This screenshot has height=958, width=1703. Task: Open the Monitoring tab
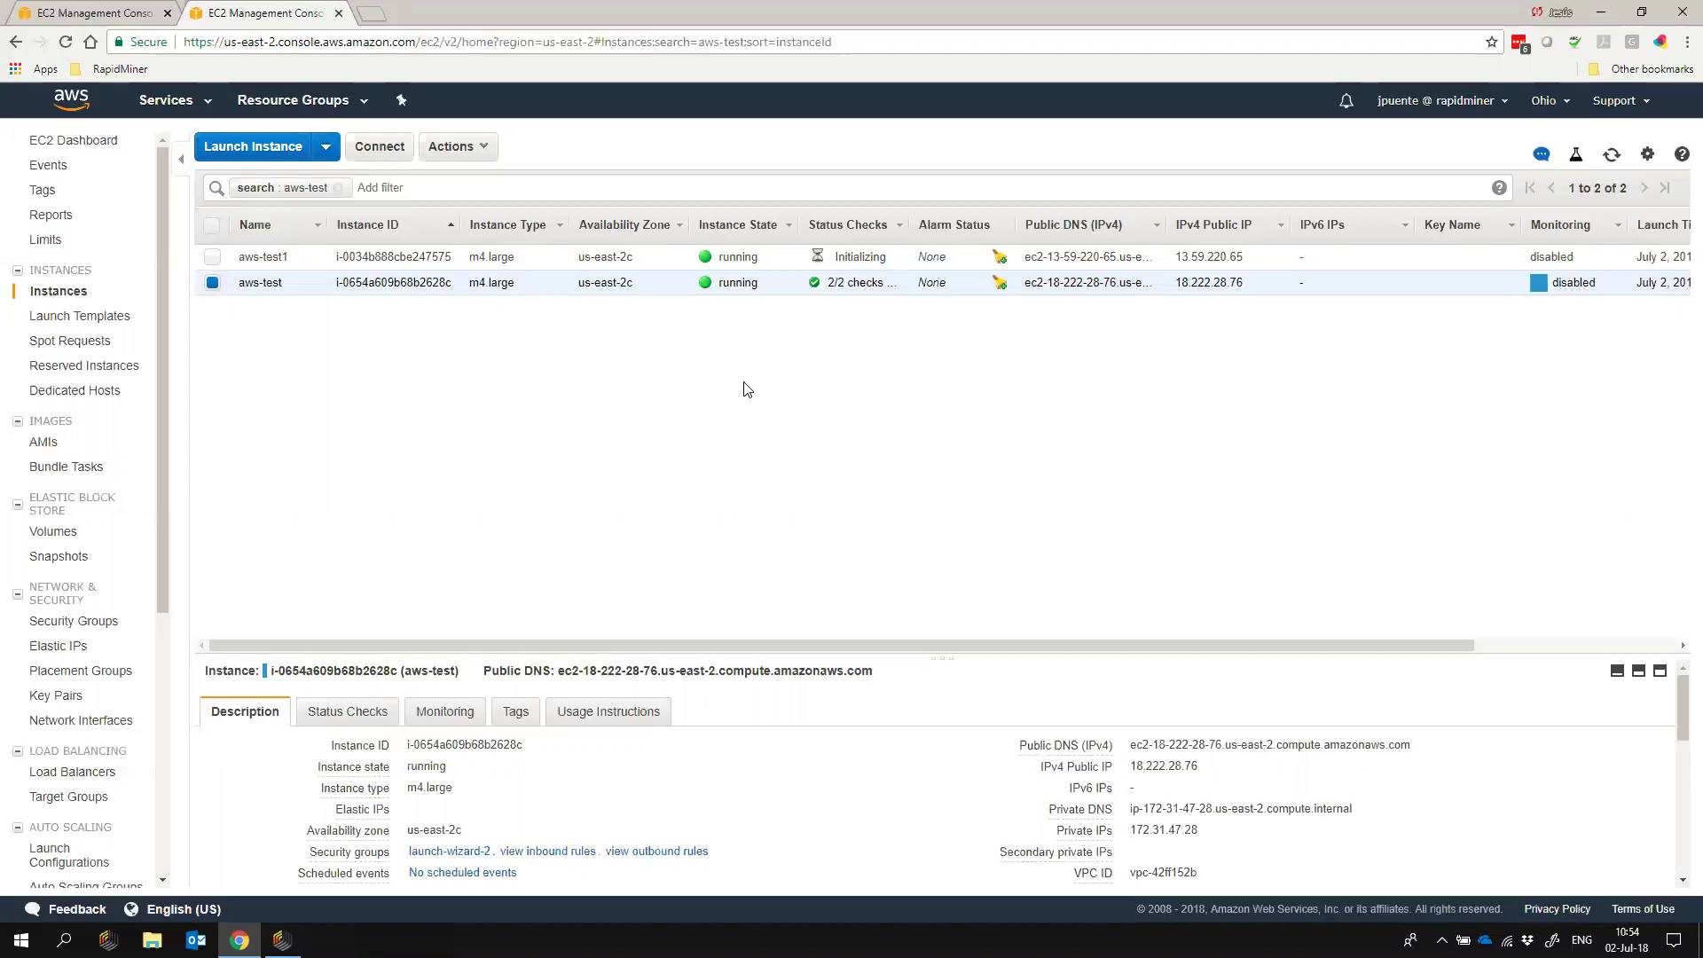pyautogui.click(x=444, y=711)
